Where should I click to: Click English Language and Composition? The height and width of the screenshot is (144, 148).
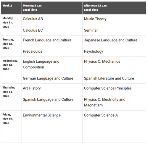point(41,64)
